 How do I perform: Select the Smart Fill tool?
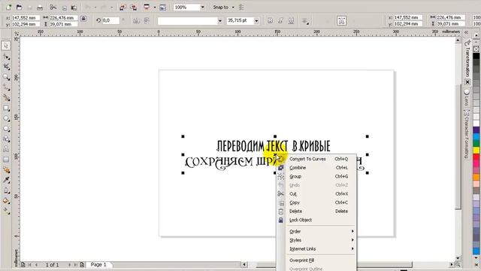[x=6, y=98]
